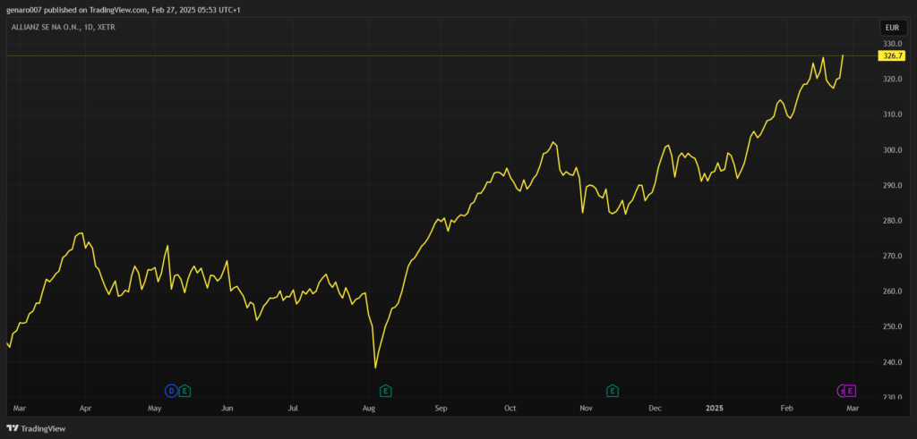Screen dimensions: 917x439
Task: Click the yellow 326.7 current price label
Action: (891, 55)
